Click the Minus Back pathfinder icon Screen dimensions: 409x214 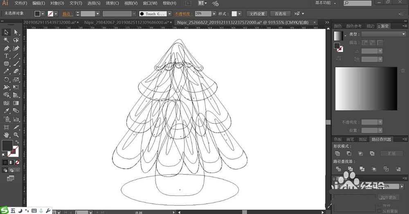pos(398,169)
